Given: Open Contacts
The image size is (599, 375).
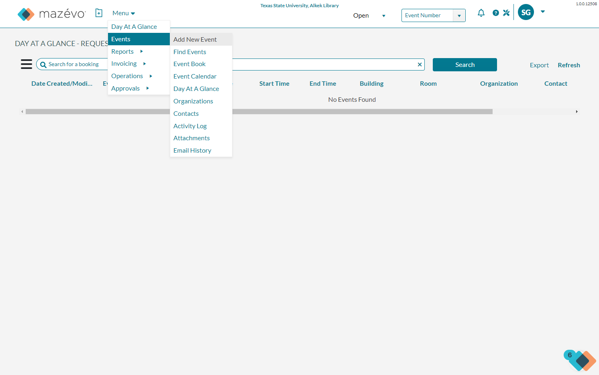Looking at the screenshot, I should 201,113.
